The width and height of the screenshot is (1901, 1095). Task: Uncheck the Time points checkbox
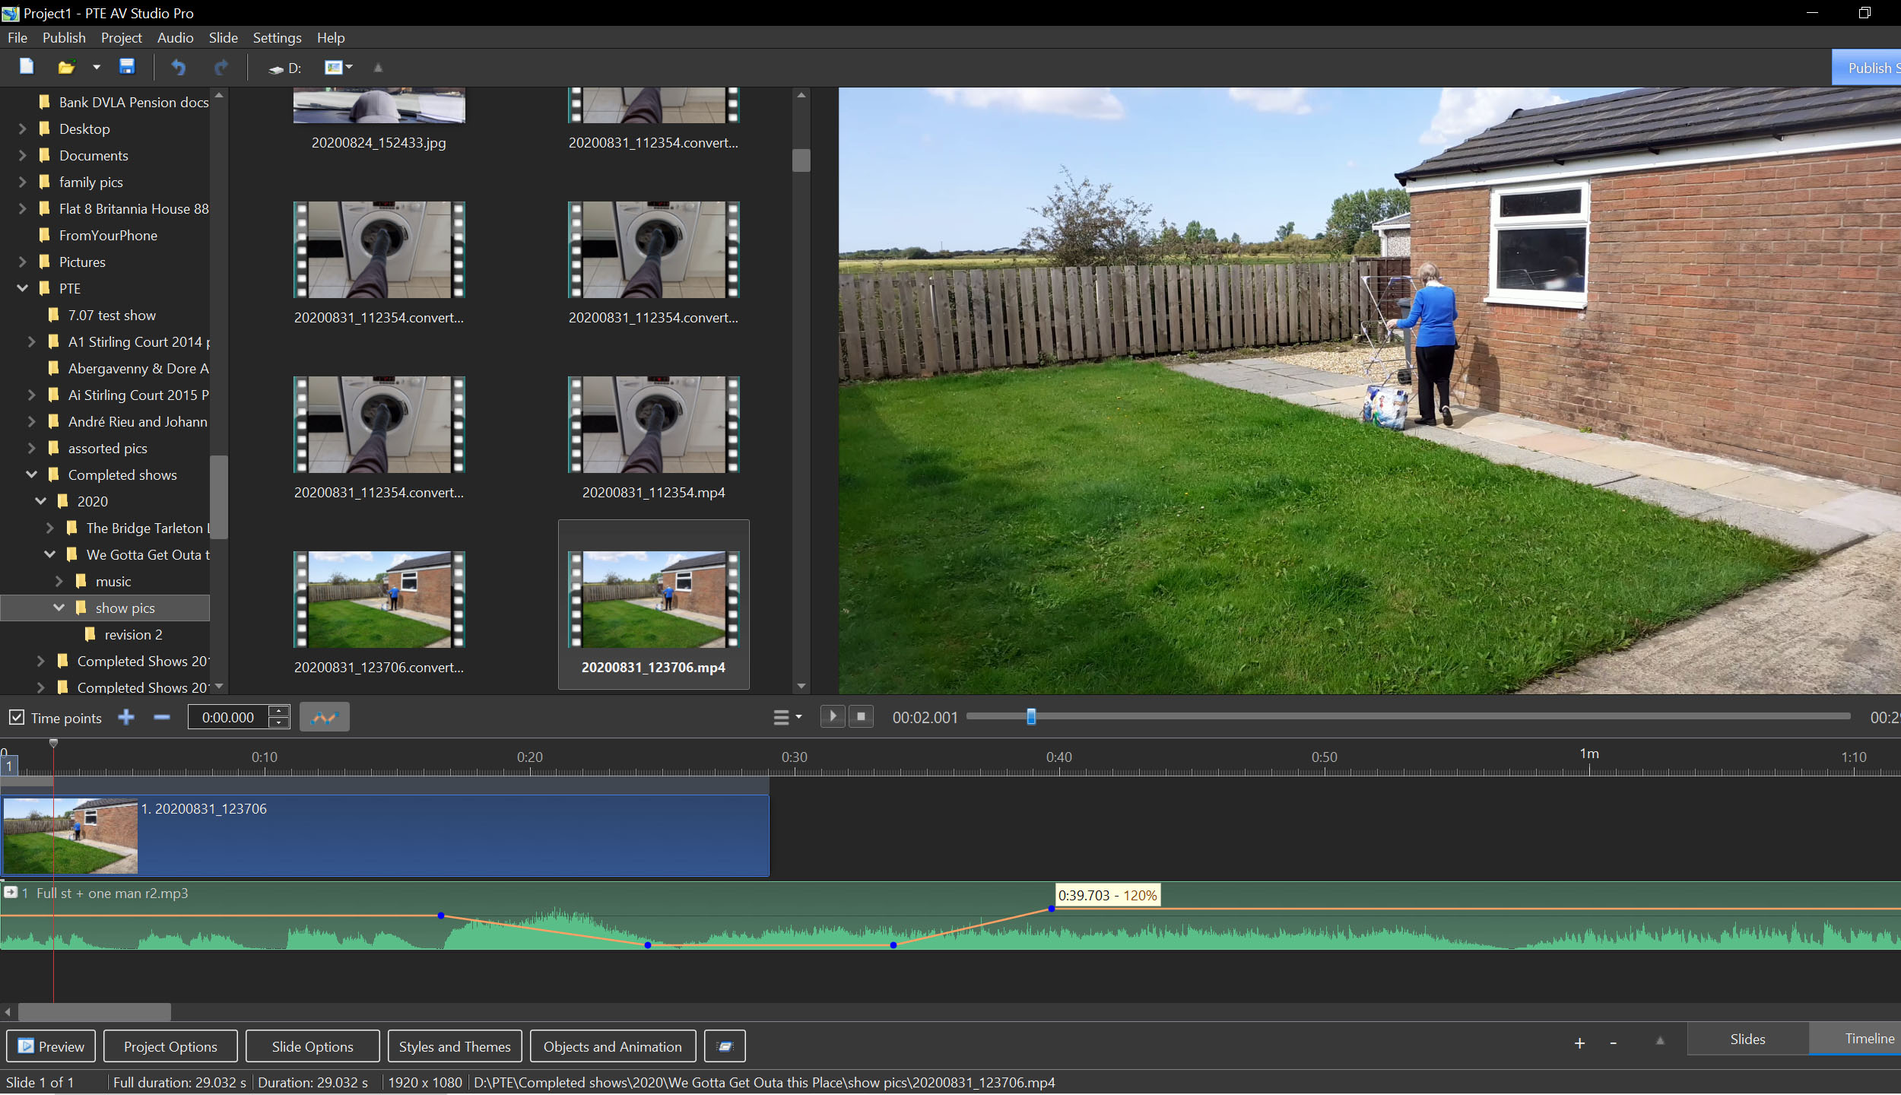coord(17,717)
